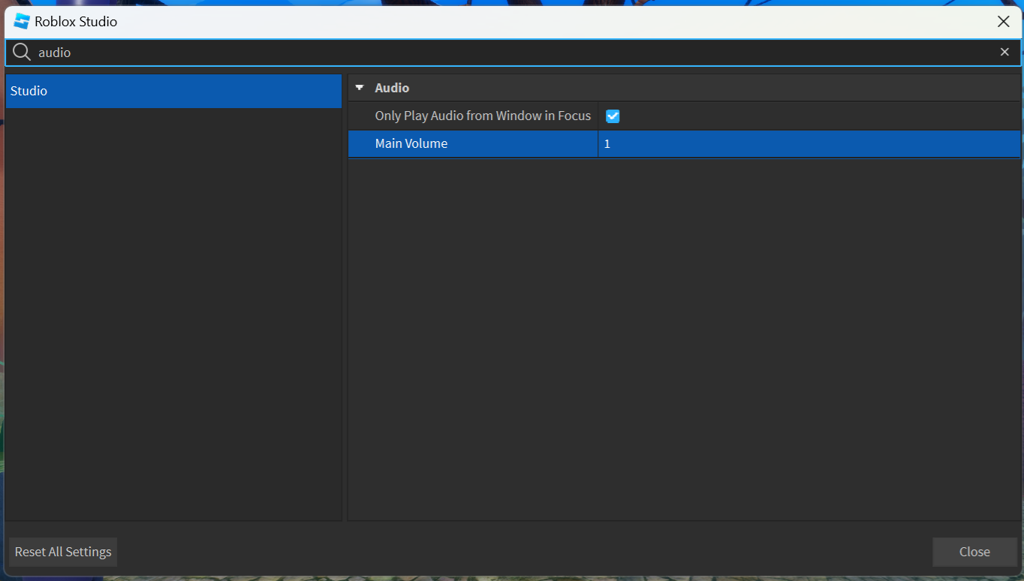Image resolution: width=1024 pixels, height=581 pixels.
Task: Click the Main Volume value field
Action: click(809, 143)
